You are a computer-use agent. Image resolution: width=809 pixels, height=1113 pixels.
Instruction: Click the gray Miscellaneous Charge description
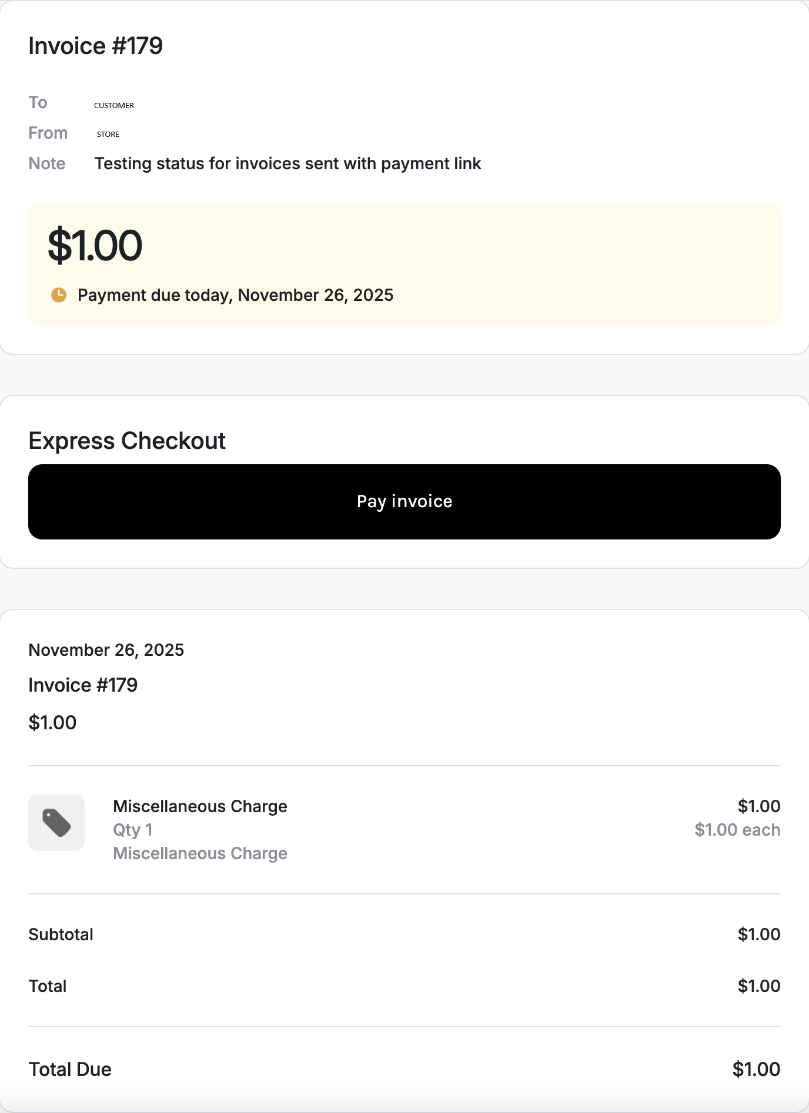[x=200, y=853]
